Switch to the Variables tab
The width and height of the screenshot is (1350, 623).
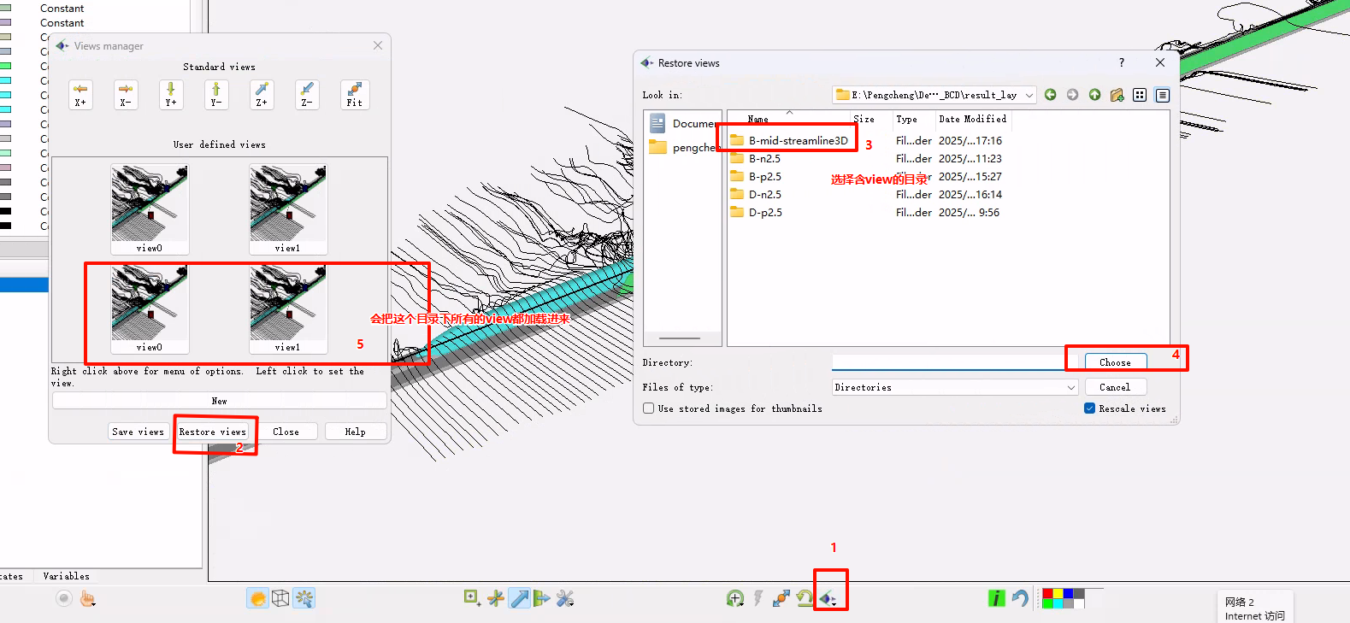coord(66,576)
